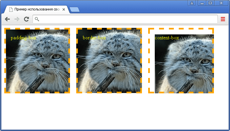Click the padding-box label text
230x131 pixels.
(x=23, y=38)
